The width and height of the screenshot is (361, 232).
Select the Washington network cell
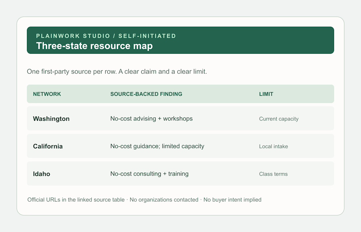pos(51,119)
